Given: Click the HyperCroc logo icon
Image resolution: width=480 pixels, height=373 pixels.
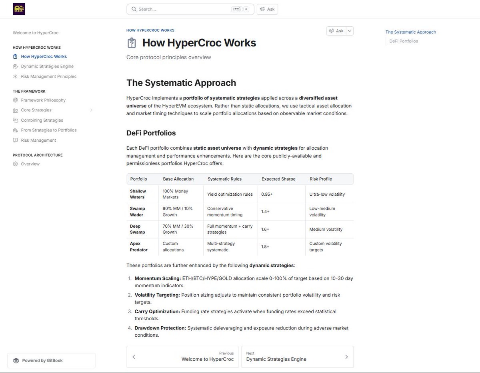Looking at the screenshot, I should pos(19,9).
